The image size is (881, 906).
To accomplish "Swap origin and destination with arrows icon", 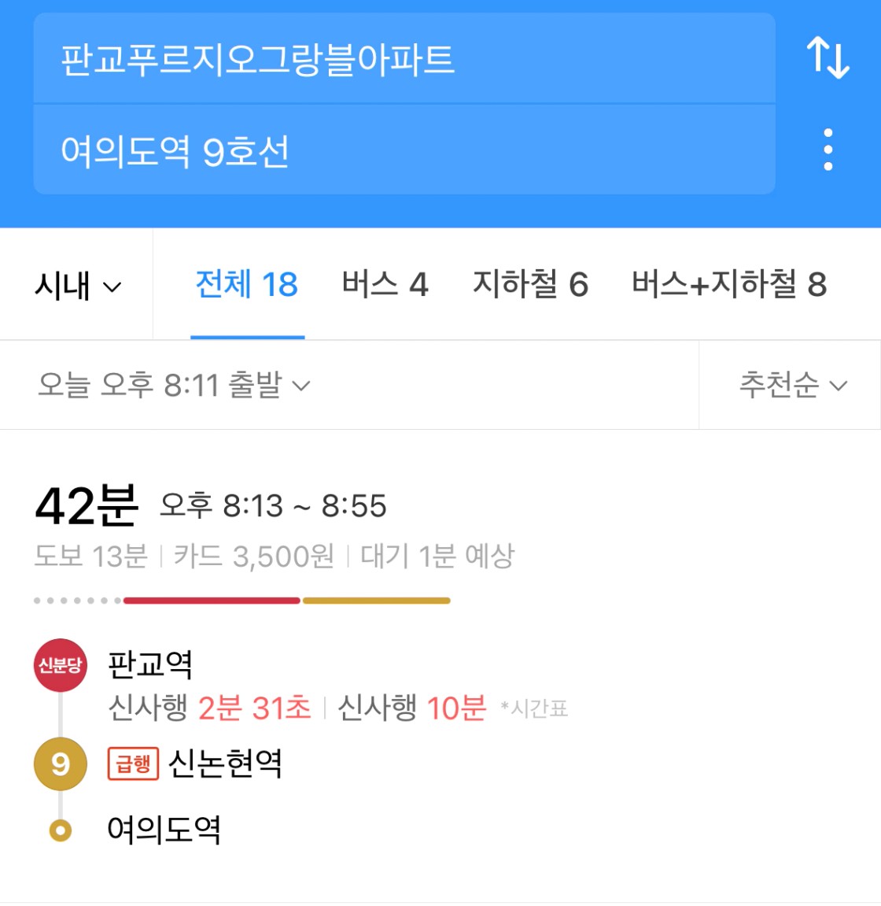I will click(x=828, y=57).
